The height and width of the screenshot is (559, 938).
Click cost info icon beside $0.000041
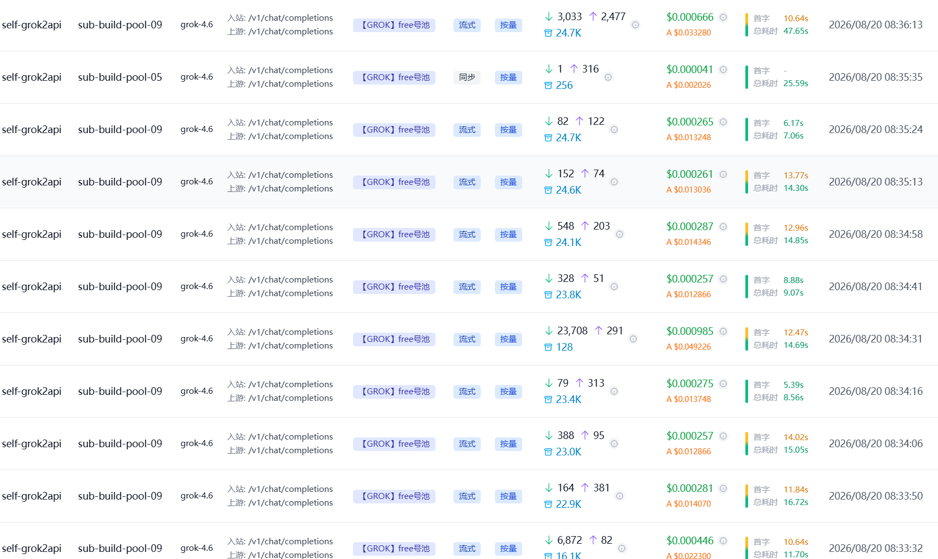tap(723, 69)
